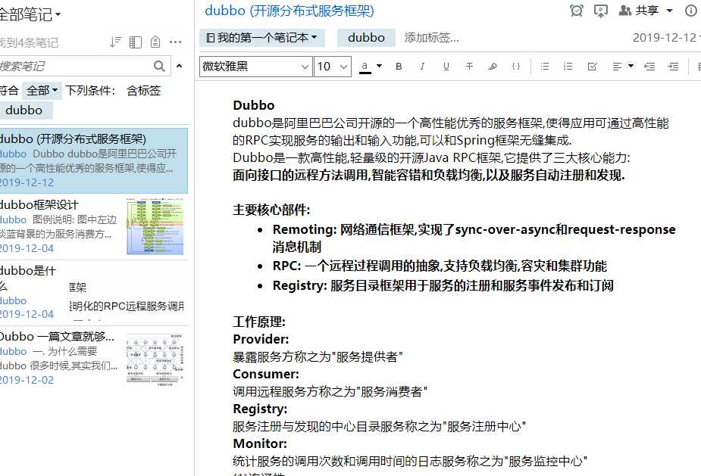The width and height of the screenshot is (701, 476).
Task: Click the increase indent icon
Action: [673, 67]
